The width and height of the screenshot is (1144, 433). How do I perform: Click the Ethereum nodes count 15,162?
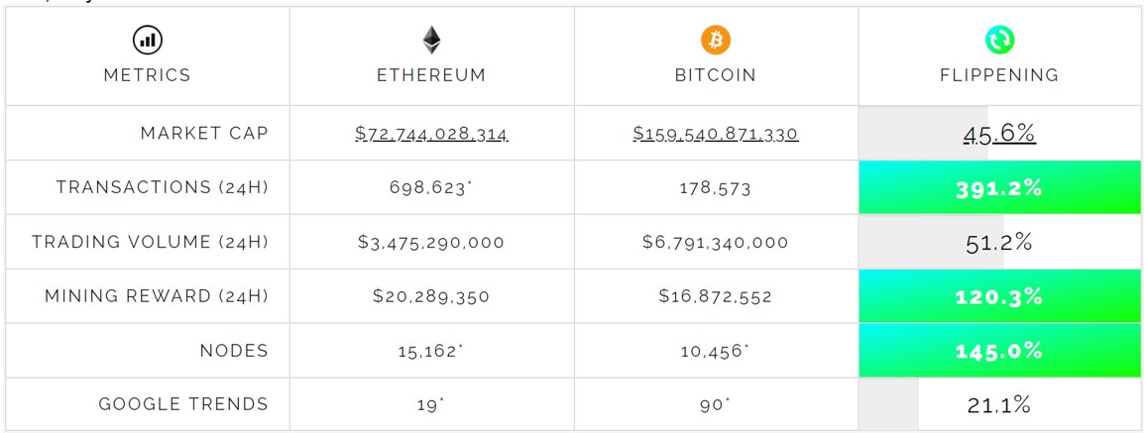pos(428,351)
